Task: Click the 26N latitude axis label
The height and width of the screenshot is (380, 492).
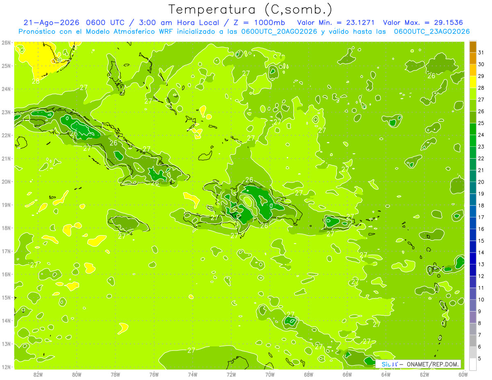Action: 6,43
